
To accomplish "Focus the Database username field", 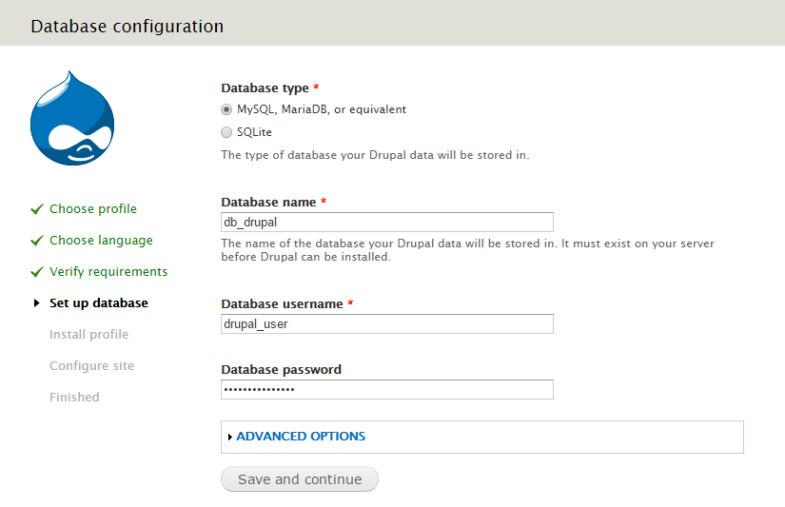I will (386, 324).
